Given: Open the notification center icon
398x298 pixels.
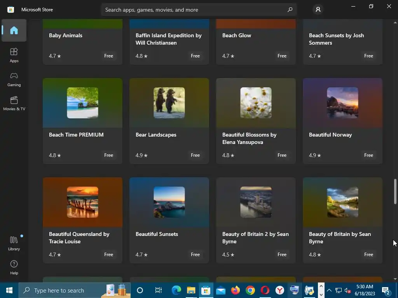Looking at the screenshot, I should tap(386, 290).
